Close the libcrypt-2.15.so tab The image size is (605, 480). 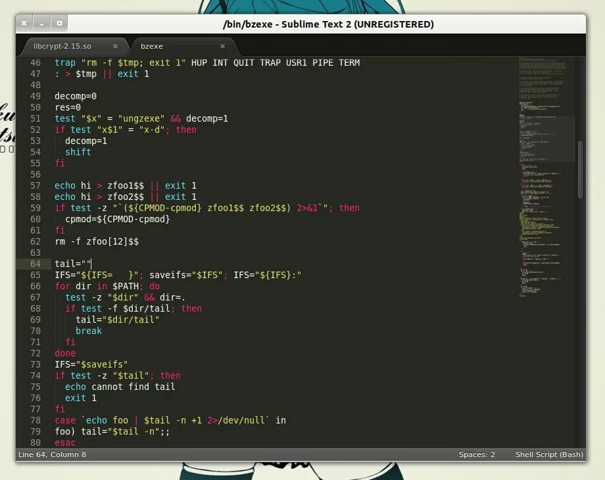point(115,46)
